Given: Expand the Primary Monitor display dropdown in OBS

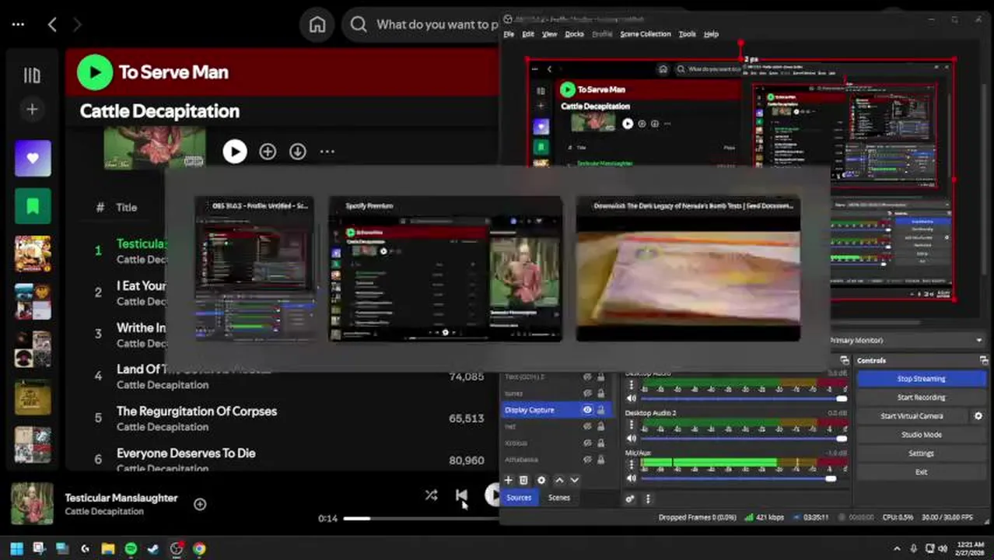Looking at the screenshot, I should [x=978, y=341].
